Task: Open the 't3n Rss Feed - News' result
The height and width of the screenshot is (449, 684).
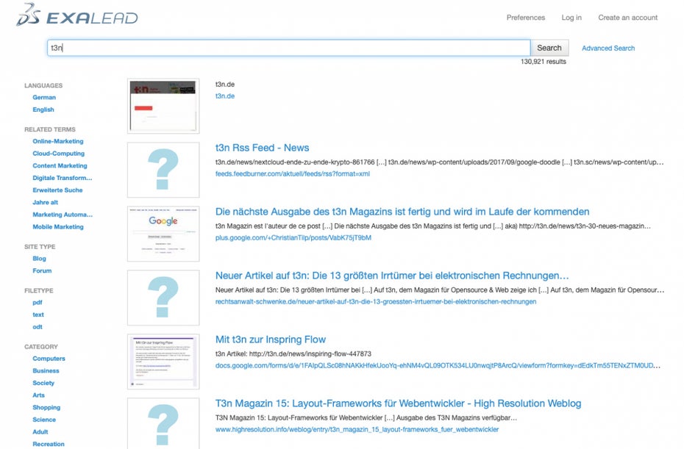Action: [262, 148]
